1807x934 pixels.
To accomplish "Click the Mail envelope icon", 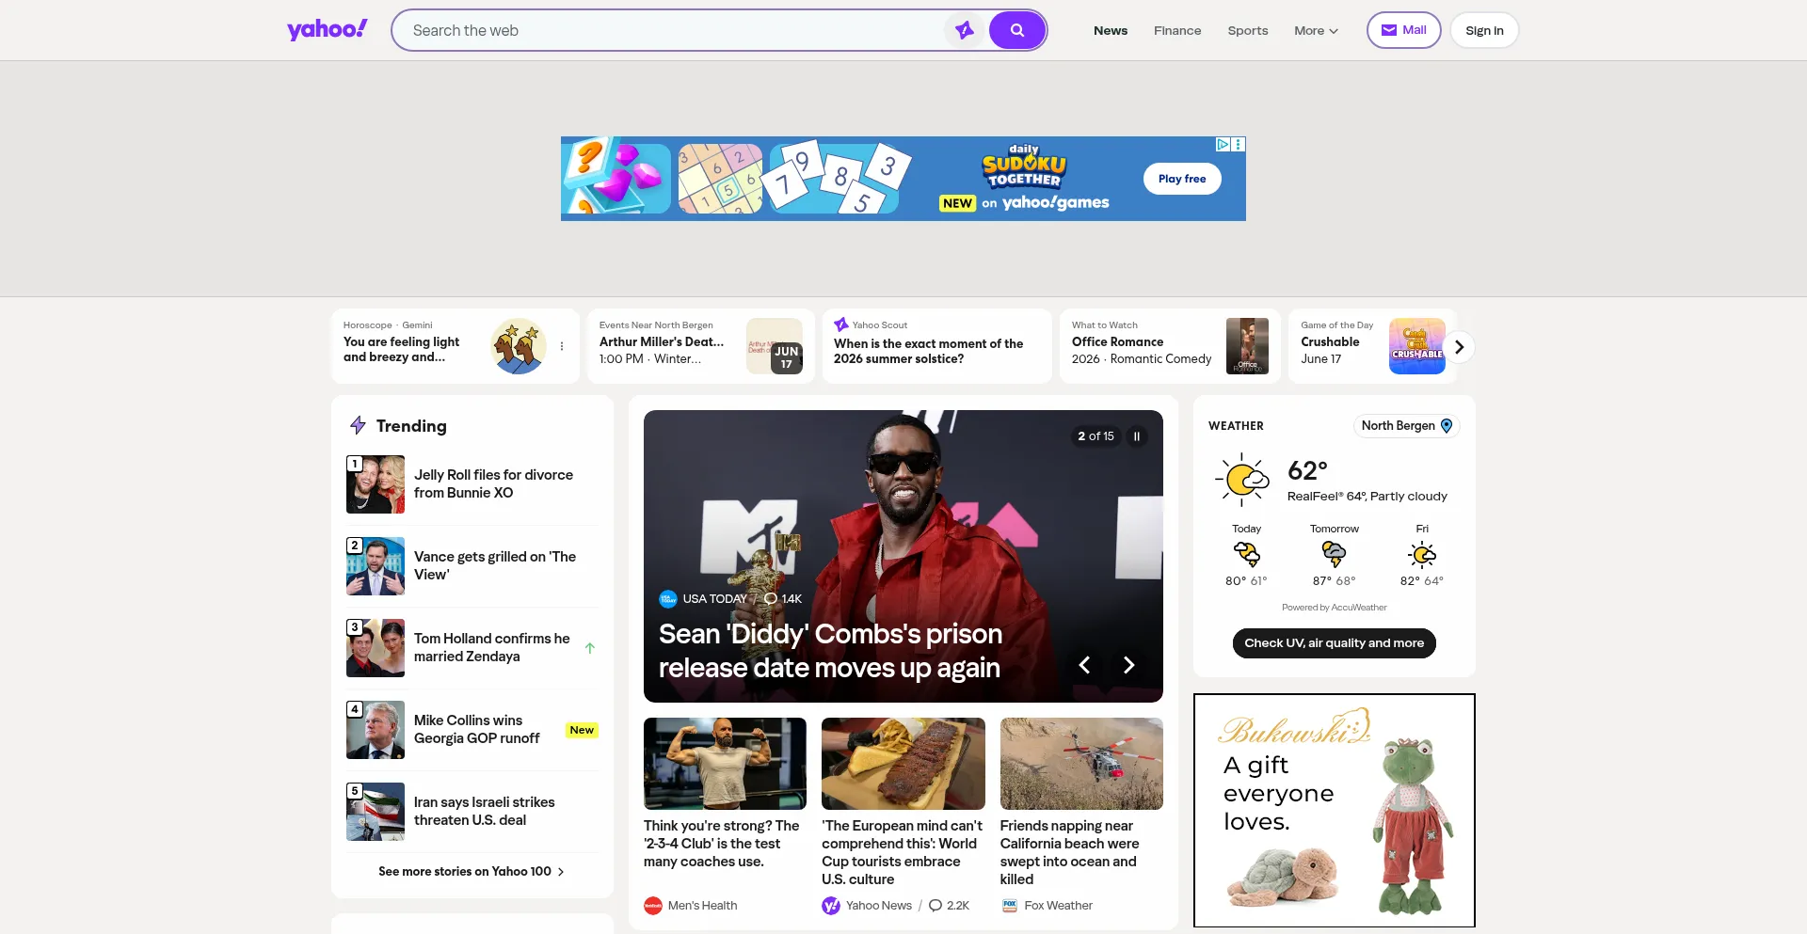I will click(x=1389, y=30).
